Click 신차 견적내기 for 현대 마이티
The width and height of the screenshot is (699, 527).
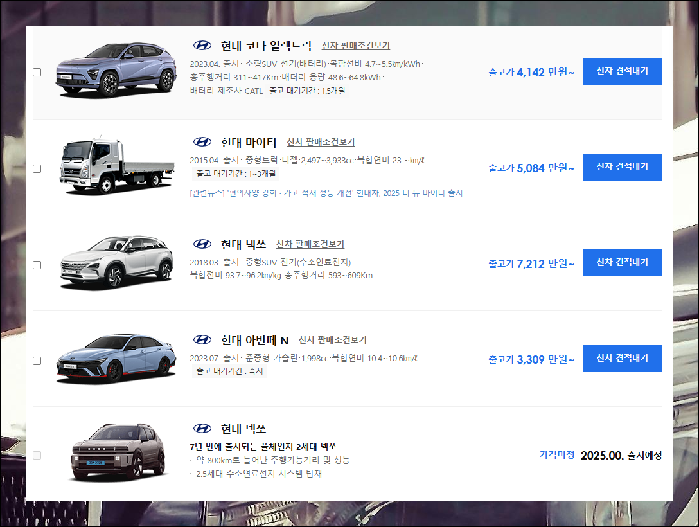[x=623, y=166]
